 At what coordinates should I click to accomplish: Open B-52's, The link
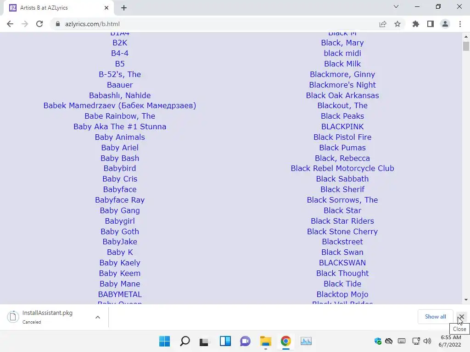point(120,74)
